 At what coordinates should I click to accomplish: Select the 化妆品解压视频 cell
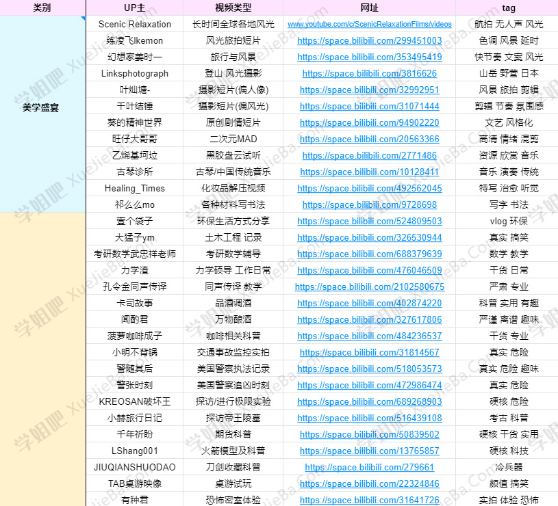pos(233,188)
